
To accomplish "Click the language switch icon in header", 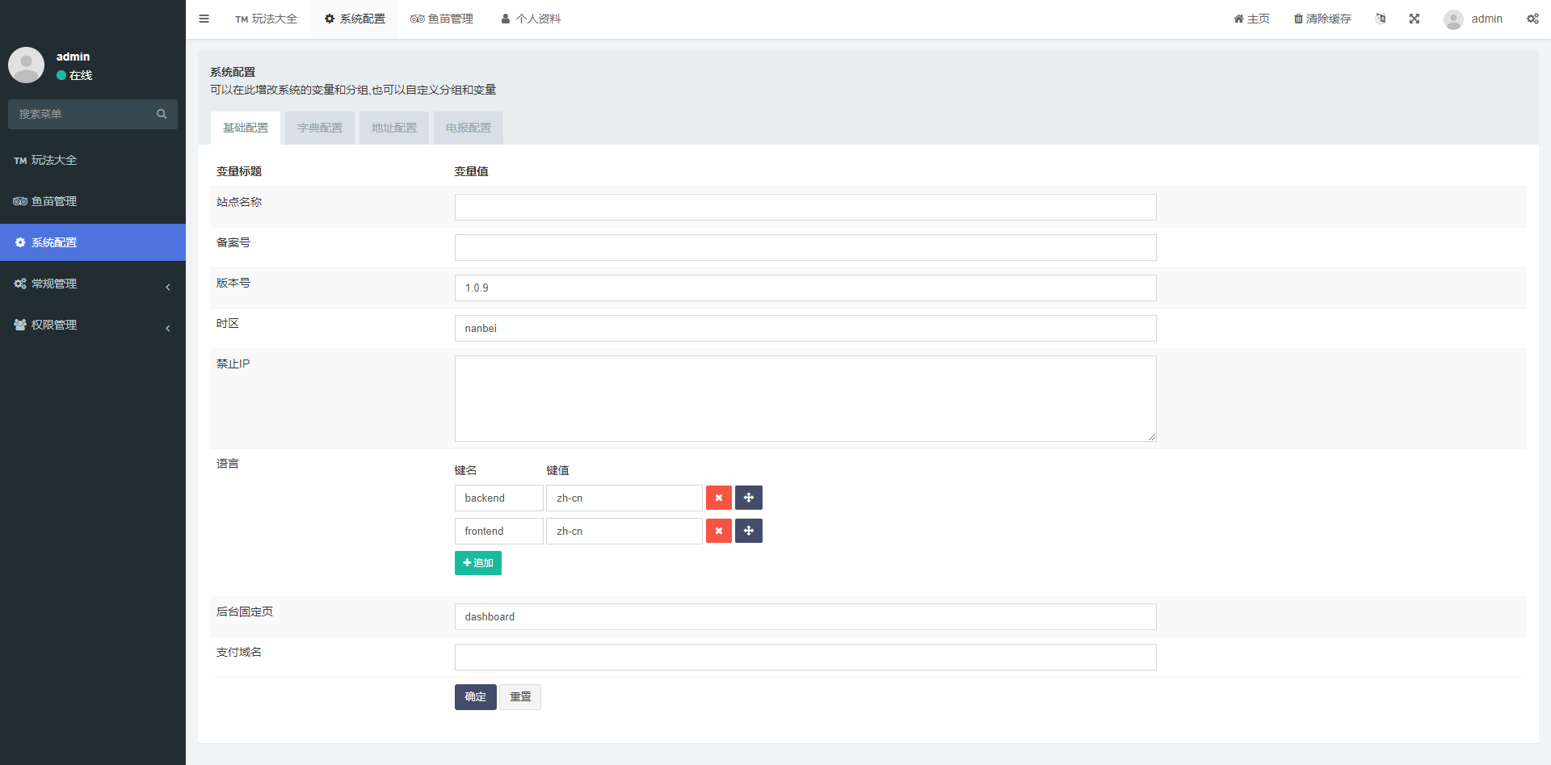I will pyautogui.click(x=1381, y=19).
